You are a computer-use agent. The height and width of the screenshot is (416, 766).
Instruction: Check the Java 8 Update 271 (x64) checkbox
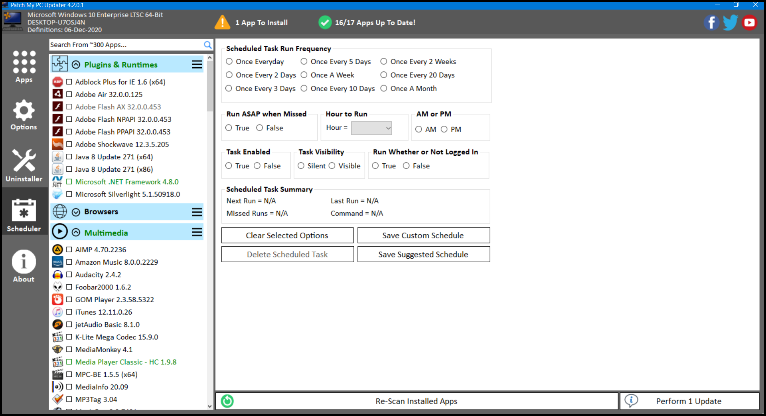[69, 157]
